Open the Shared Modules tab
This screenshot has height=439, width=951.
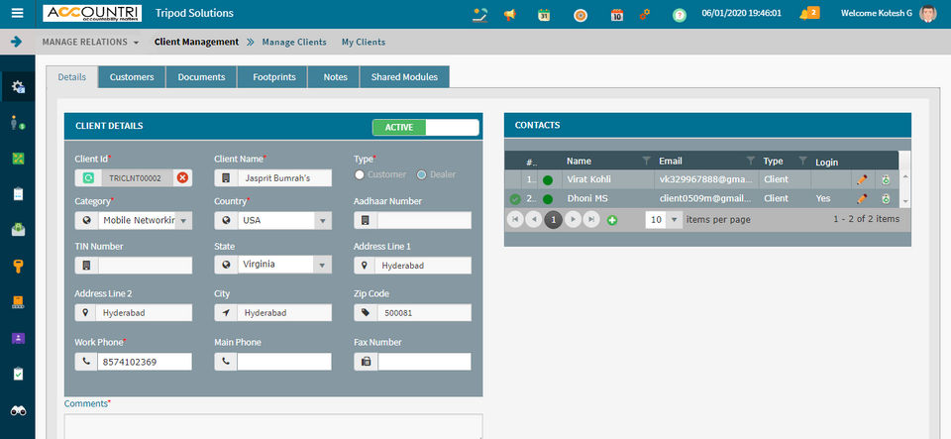point(404,77)
